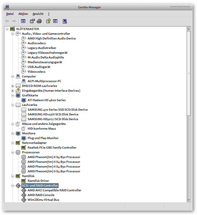The image size is (197, 215).
Task: Collapse the RamDisk node
Action: tap(13, 176)
